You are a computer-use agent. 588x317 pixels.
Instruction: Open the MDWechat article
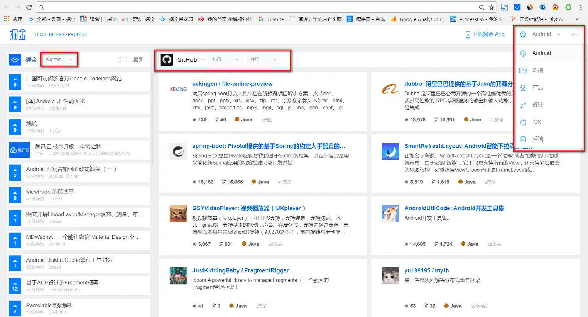pyautogui.click(x=83, y=237)
